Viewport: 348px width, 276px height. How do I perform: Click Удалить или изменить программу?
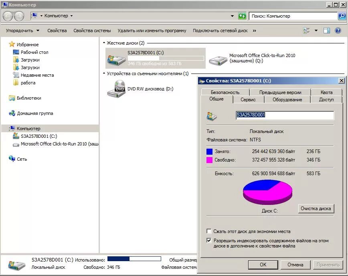(x=152, y=31)
